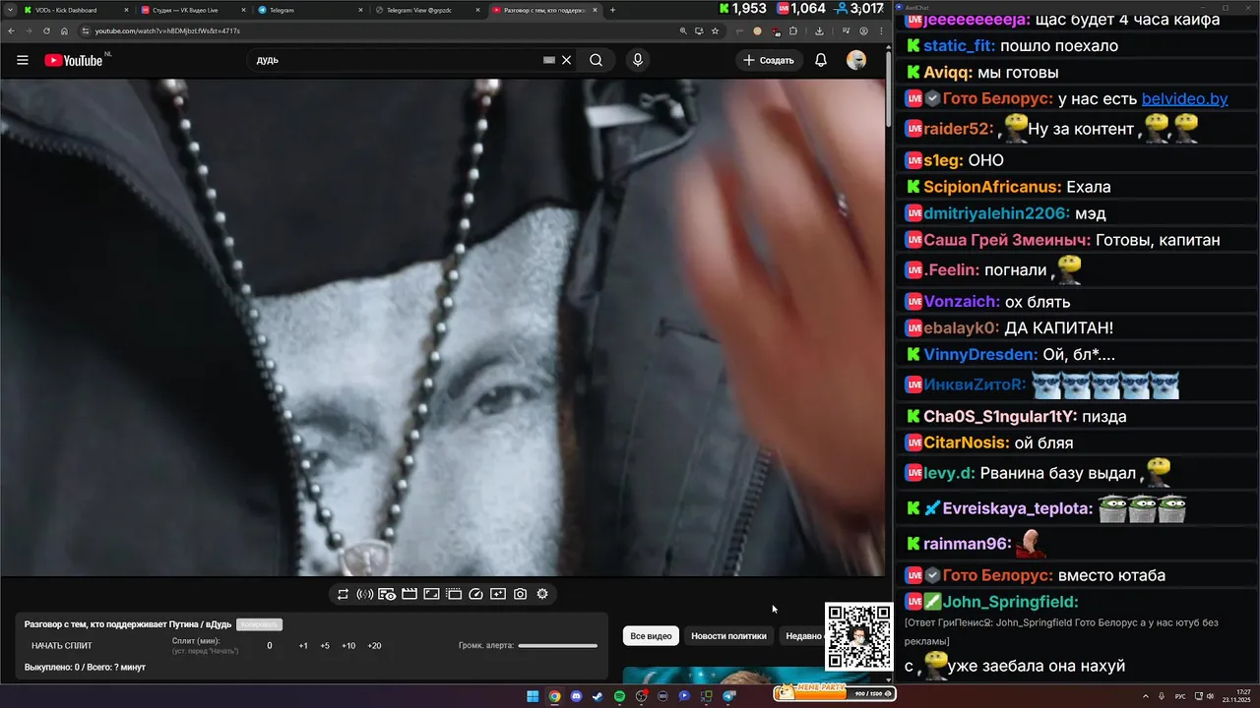Open the gear settings icon in player toolbar
The image size is (1260, 708).
pos(542,594)
